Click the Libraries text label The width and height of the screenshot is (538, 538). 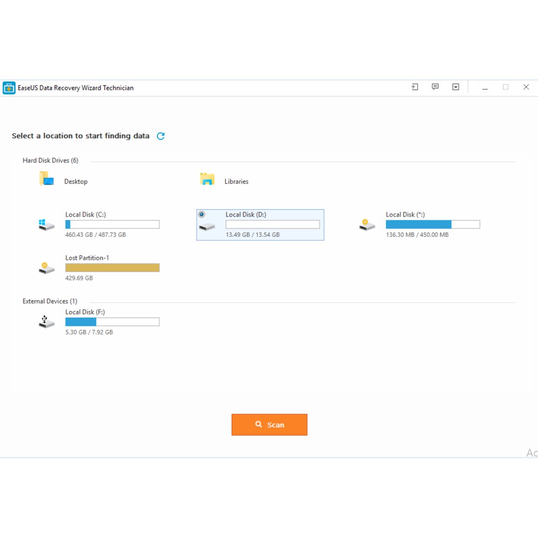(236, 181)
